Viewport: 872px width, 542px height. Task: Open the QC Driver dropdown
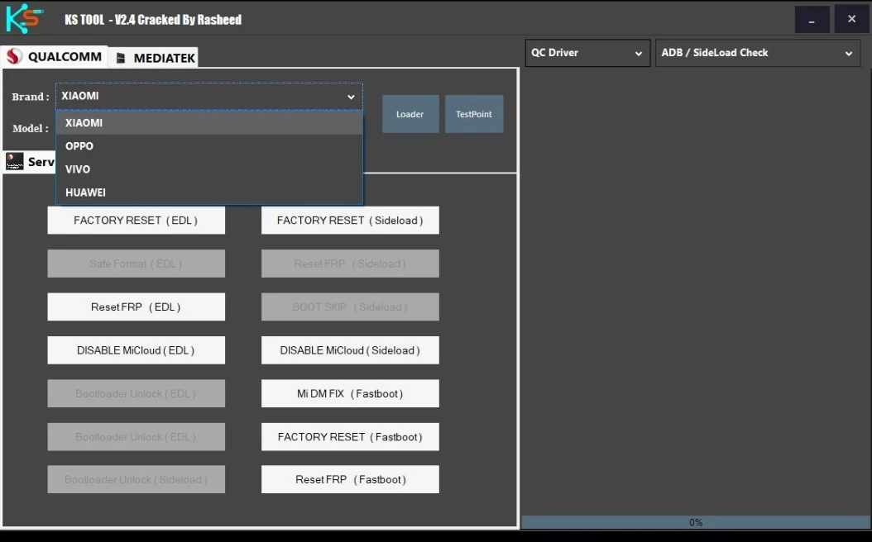(x=587, y=53)
